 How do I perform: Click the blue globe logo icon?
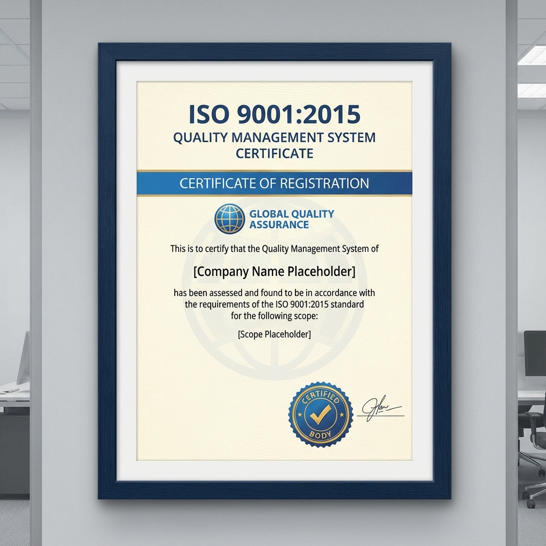tap(230, 219)
